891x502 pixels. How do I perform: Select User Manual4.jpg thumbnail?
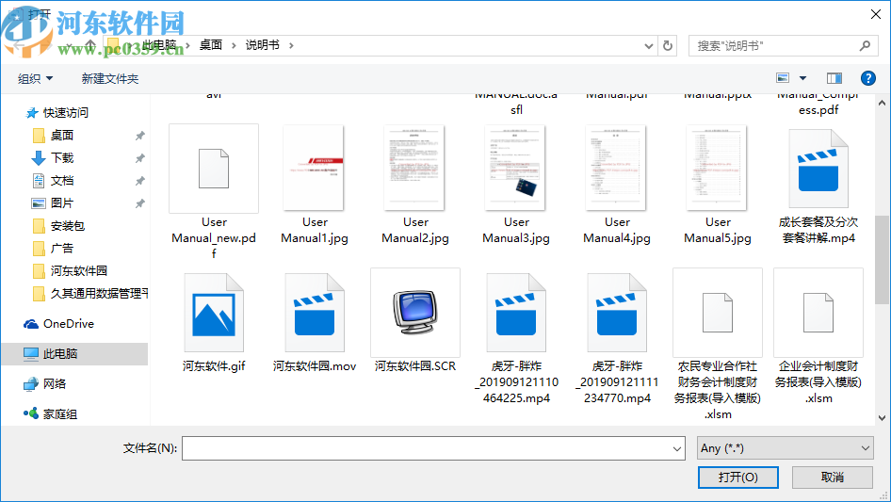617,169
